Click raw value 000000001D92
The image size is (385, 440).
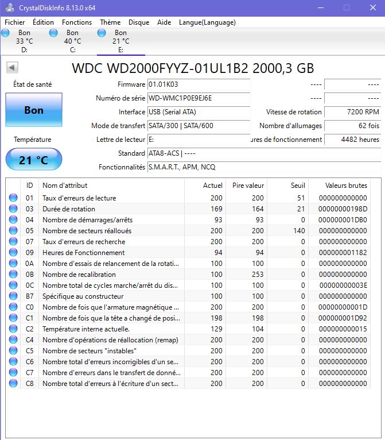343,318
